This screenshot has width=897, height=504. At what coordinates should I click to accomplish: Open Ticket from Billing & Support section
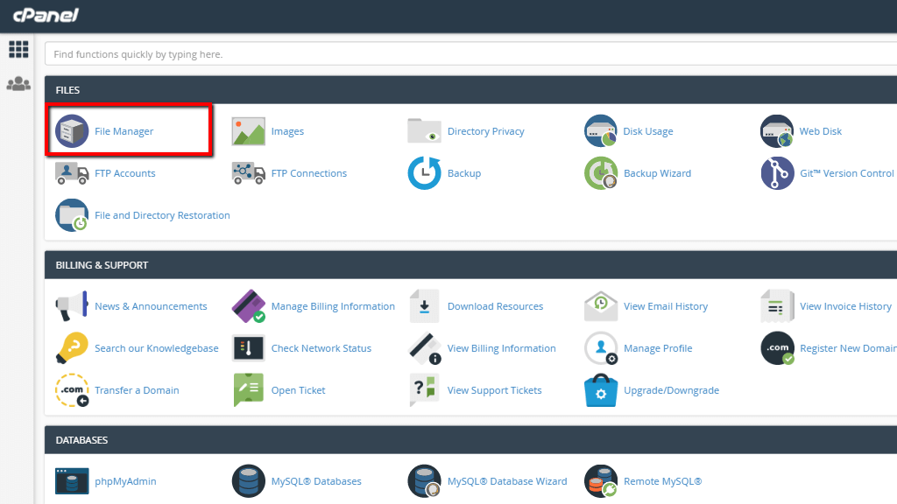(x=298, y=390)
